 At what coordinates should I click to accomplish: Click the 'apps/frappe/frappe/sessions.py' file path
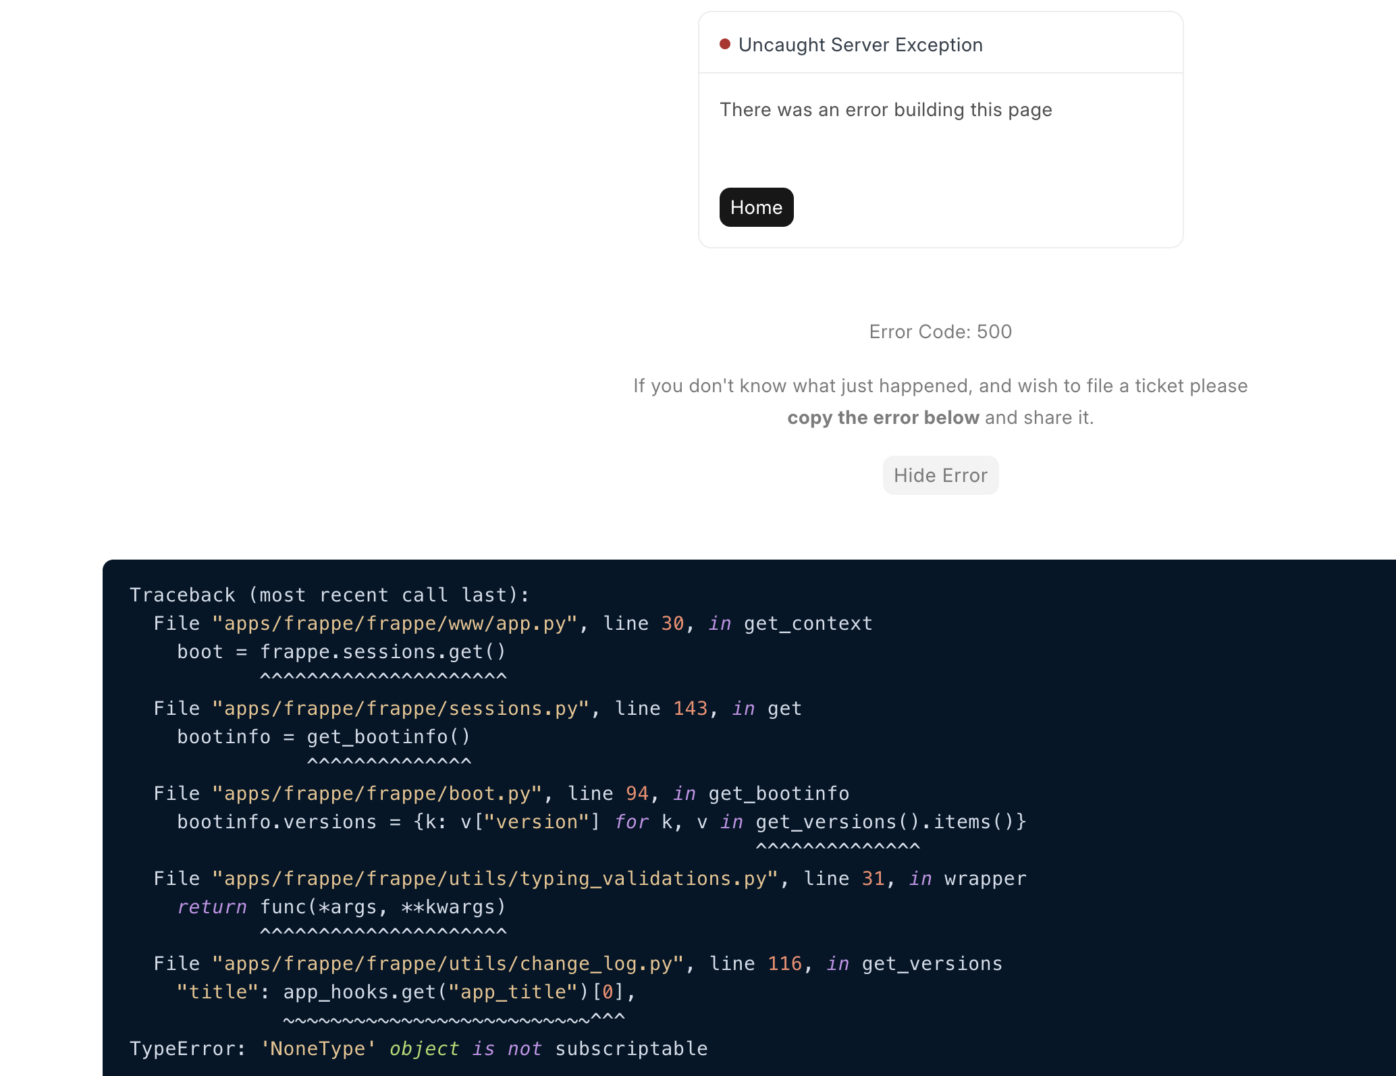click(x=401, y=708)
